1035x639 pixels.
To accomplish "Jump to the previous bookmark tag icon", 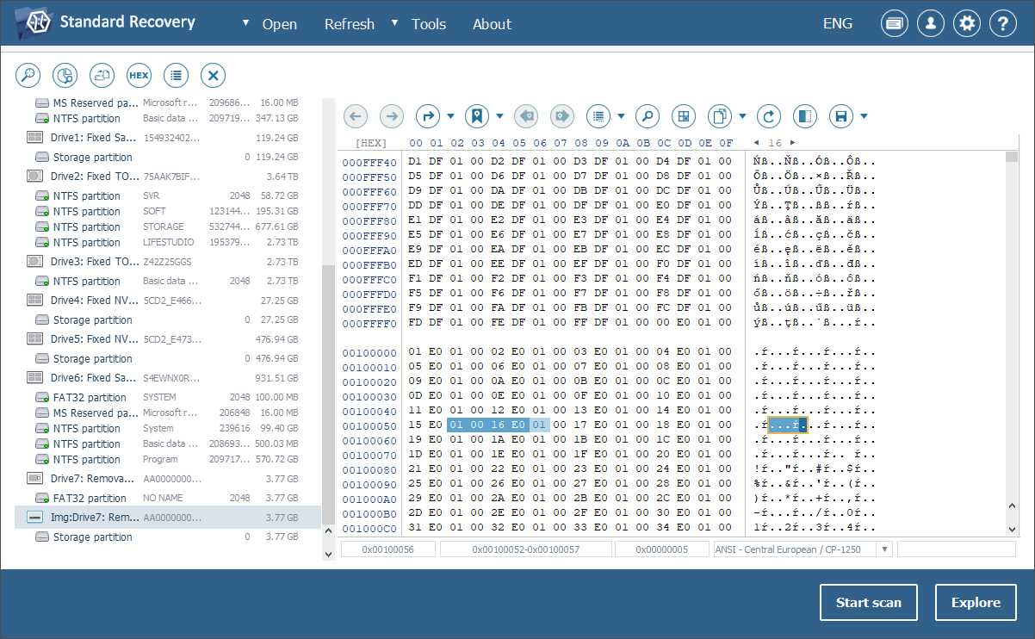I will (526, 115).
